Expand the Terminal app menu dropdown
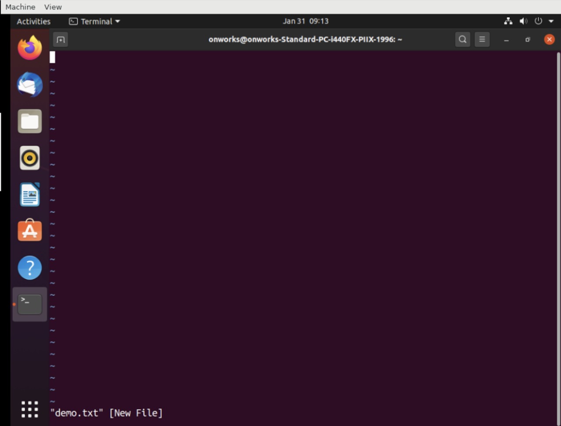The height and width of the screenshot is (426, 561). pyautogui.click(x=95, y=21)
